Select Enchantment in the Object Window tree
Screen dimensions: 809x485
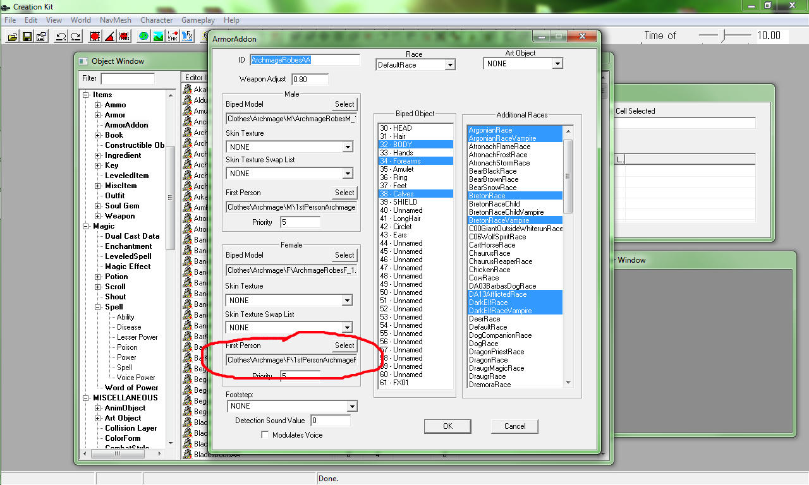tap(128, 246)
